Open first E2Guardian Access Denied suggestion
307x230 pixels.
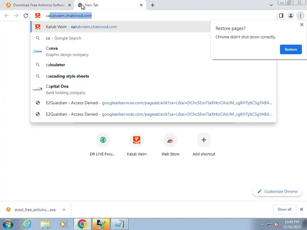click(x=153, y=103)
